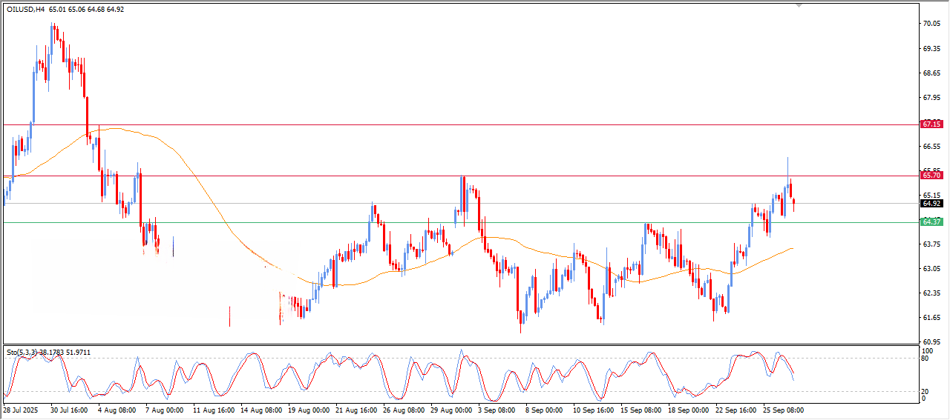The image size is (950, 420).
Task: Click the black 64.92 current price tag
Action: point(931,204)
